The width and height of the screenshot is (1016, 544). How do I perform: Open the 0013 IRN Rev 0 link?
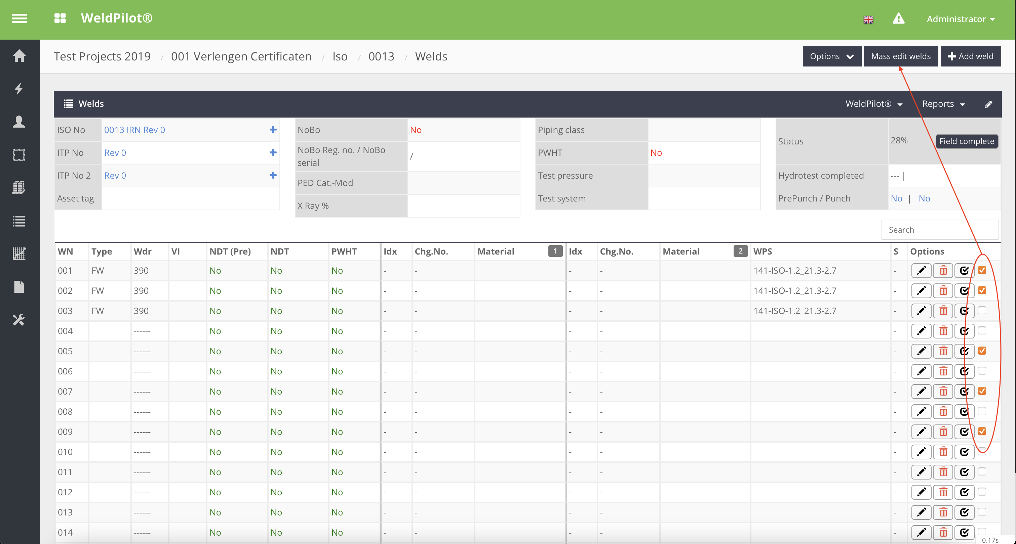click(x=134, y=130)
